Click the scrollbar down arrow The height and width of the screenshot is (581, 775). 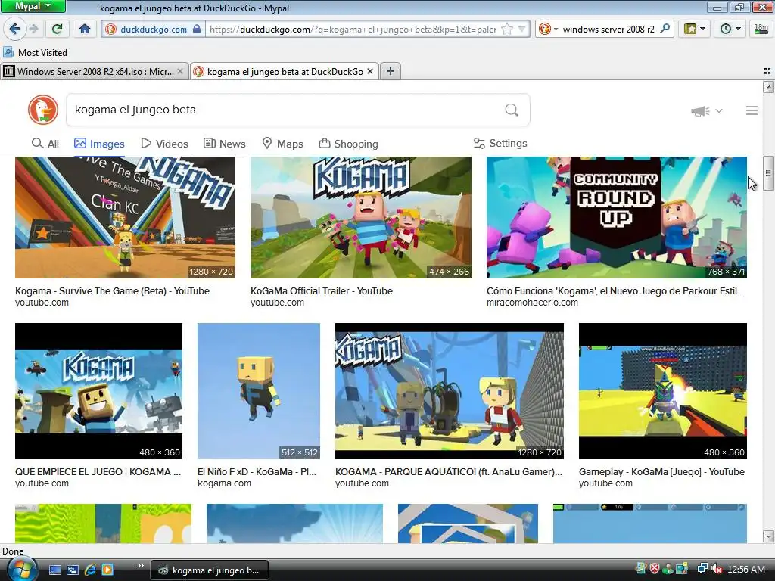pos(768,536)
